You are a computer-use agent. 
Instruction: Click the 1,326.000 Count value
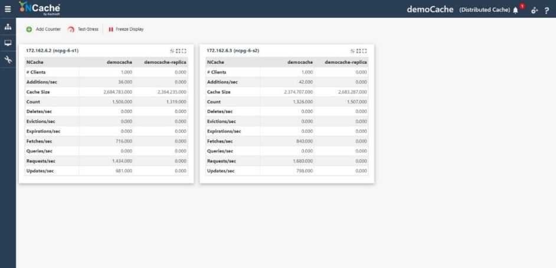pyautogui.click(x=303, y=102)
